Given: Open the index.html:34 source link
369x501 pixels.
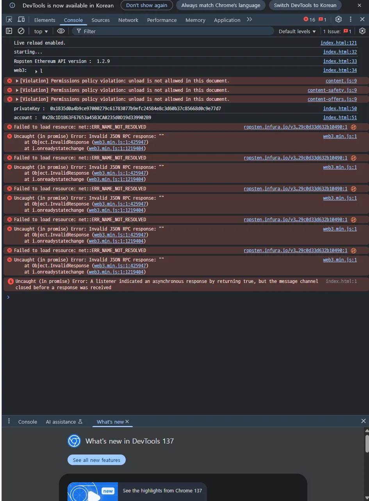Looking at the screenshot, I should tap(340, 70).
